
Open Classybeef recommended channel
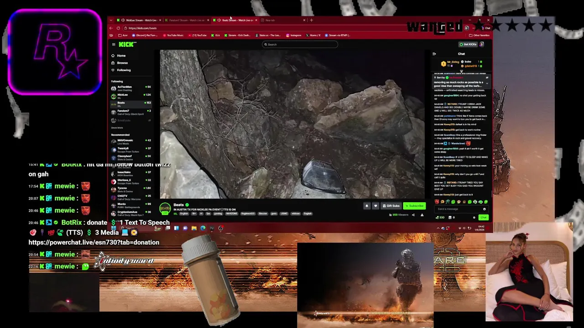[131, 157]
